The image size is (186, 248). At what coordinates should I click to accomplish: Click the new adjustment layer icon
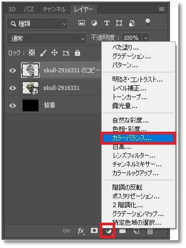108,231
